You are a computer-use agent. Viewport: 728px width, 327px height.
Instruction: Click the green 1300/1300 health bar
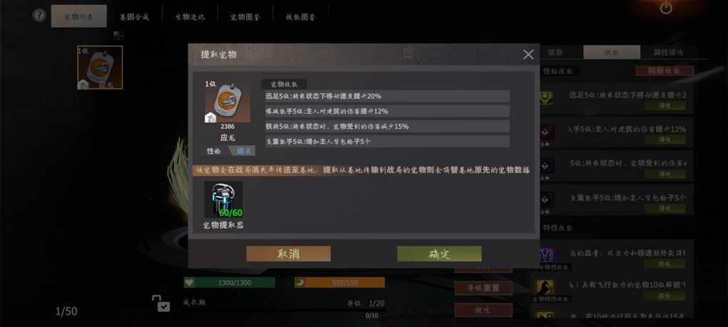229,283
